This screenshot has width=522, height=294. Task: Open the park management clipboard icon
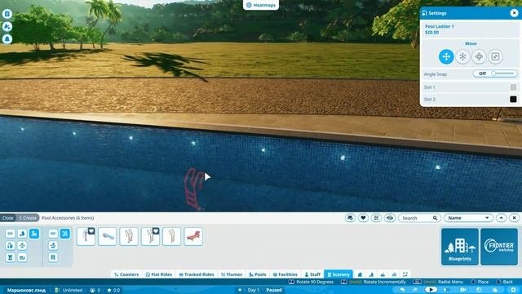tap(7, 14)
